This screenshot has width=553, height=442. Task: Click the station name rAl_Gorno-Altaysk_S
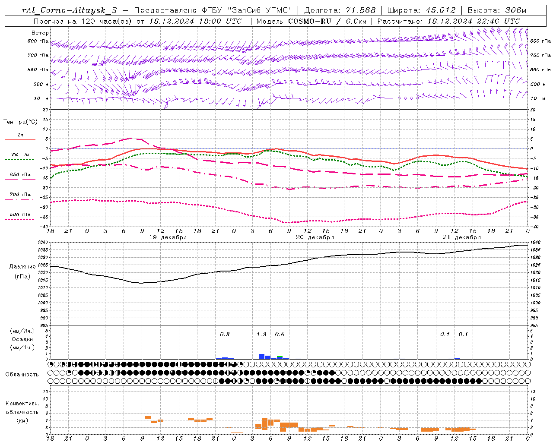70,10
